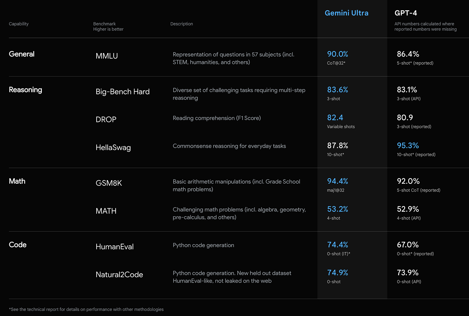Click the GPT-4 MATH score 52.9%
Viewport: 469px width, 316px height.
click(408, 209)
